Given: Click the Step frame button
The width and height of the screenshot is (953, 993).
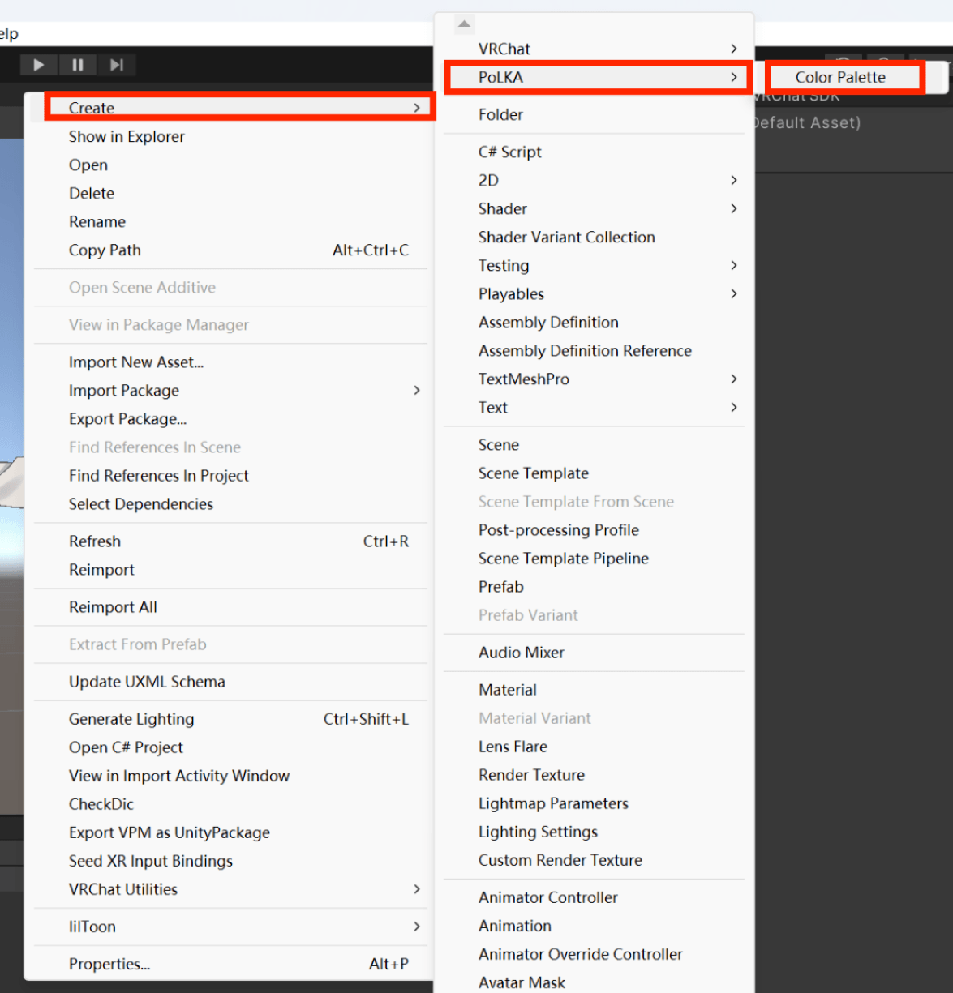Looking at the screenshot, I should tap(117, 65).
